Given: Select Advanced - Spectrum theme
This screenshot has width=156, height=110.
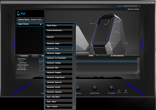Looking at the screenshot, I should click(59, 82).
